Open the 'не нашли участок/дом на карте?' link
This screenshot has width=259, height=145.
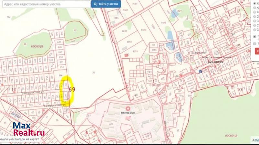click(x=19, y=139)
